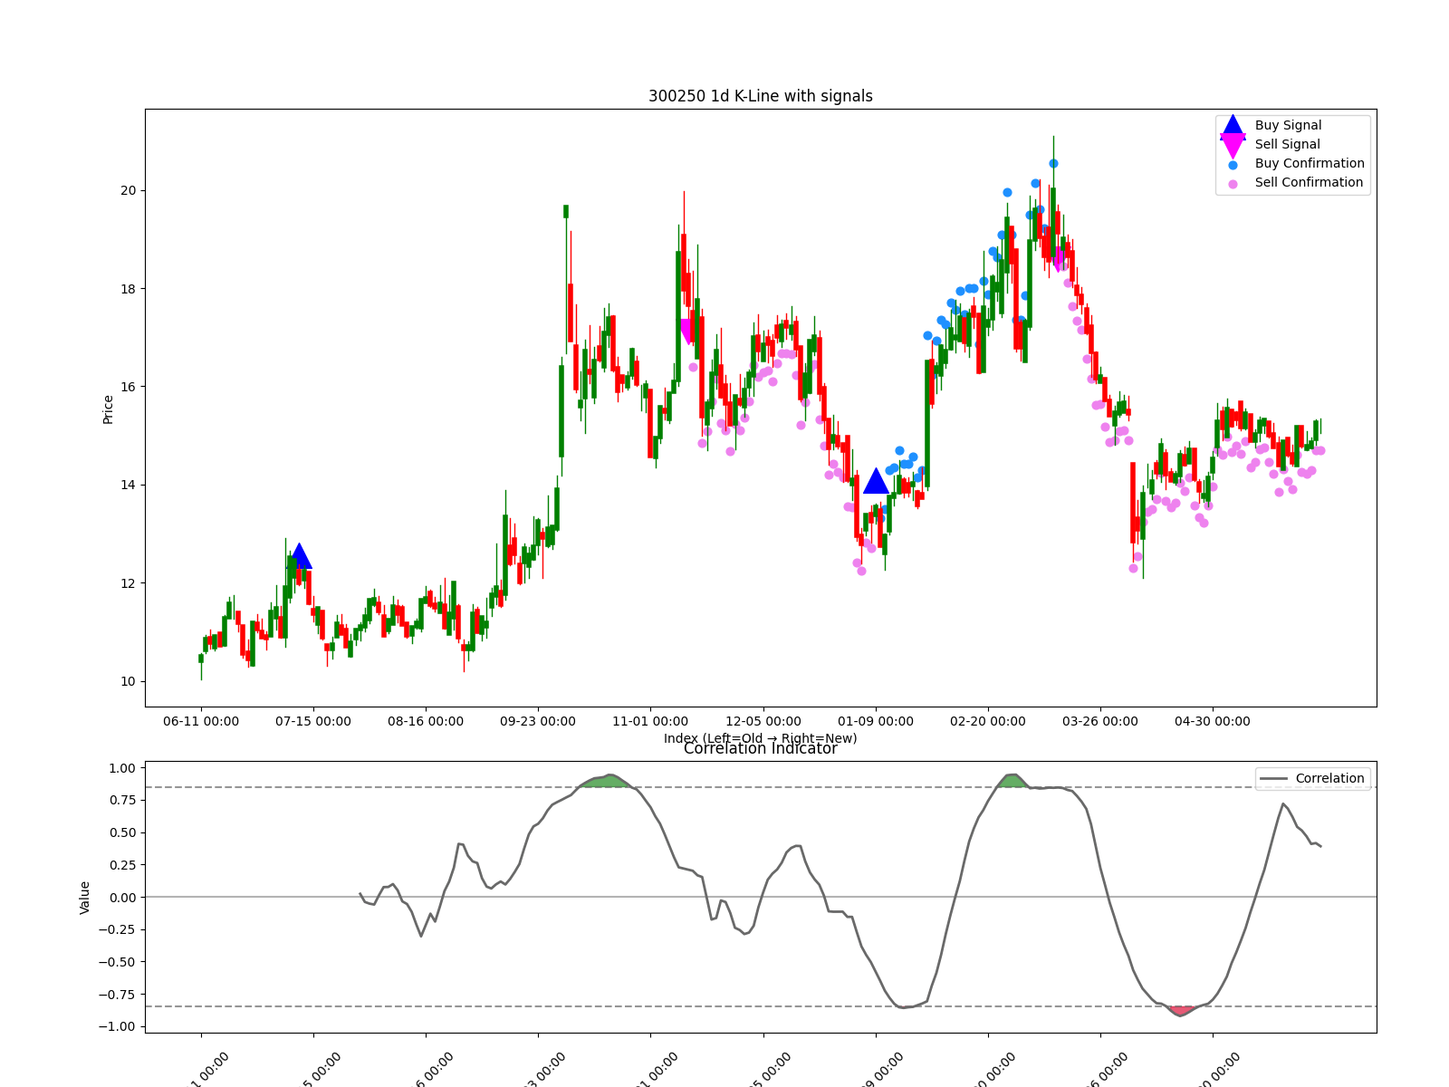Click the '11-01 00:00' date tick label
The height and width of the screenshot is (1087, 1449).
click(x=650, y=722)
